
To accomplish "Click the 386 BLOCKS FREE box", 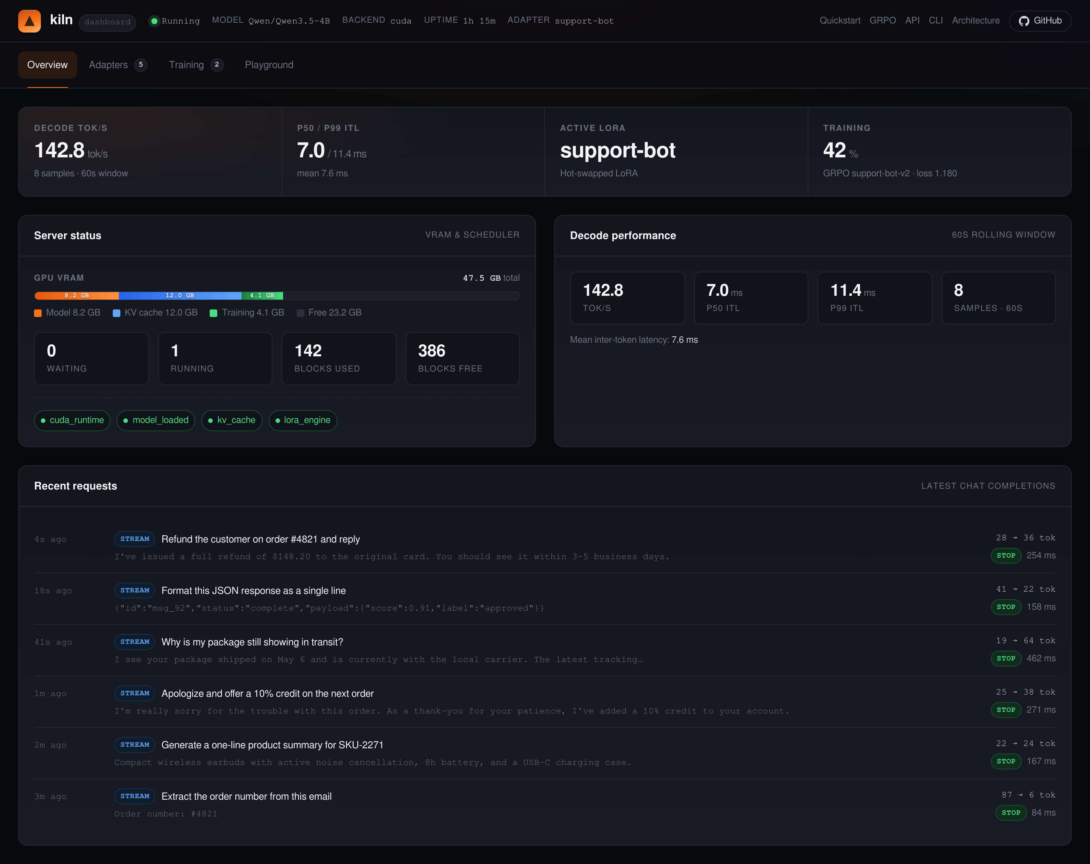I will pyautogui.click(x=462, y=359).
